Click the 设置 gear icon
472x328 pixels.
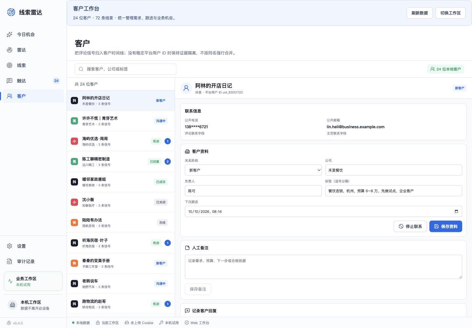click(10, 246)
